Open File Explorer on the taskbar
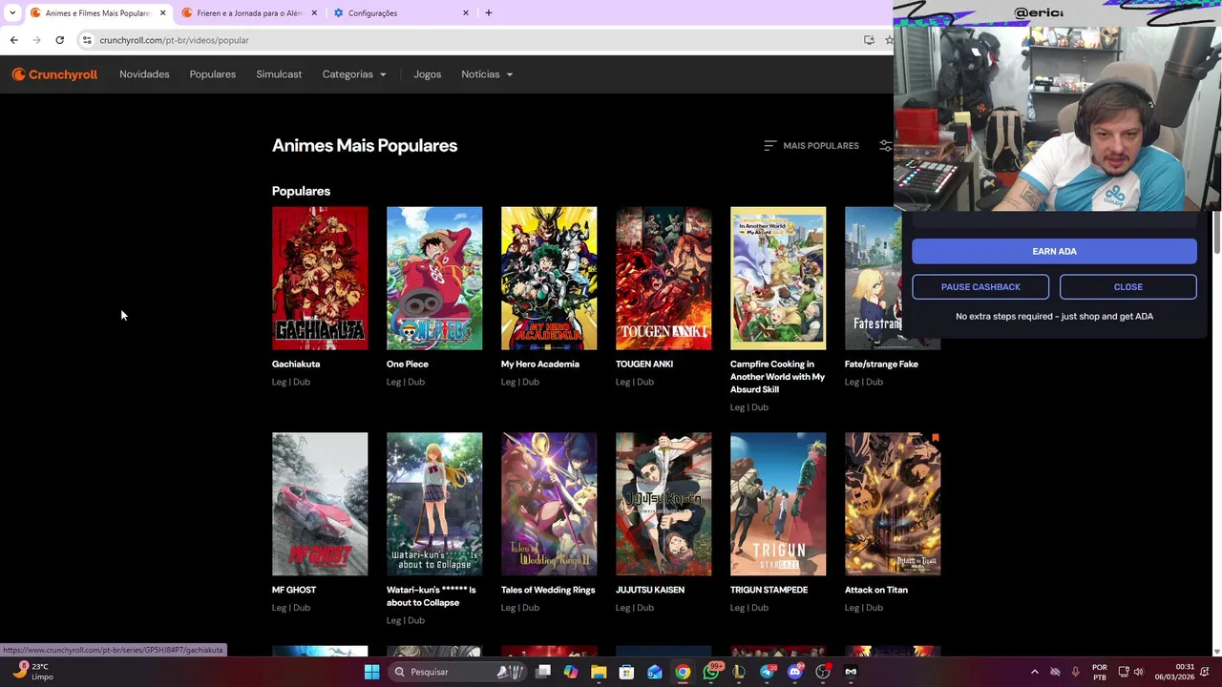1222x687 pixels. [x=599, y=672]
